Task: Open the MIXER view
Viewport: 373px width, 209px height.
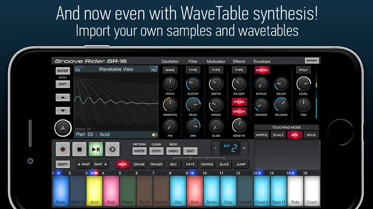Action: click(312, 61)
